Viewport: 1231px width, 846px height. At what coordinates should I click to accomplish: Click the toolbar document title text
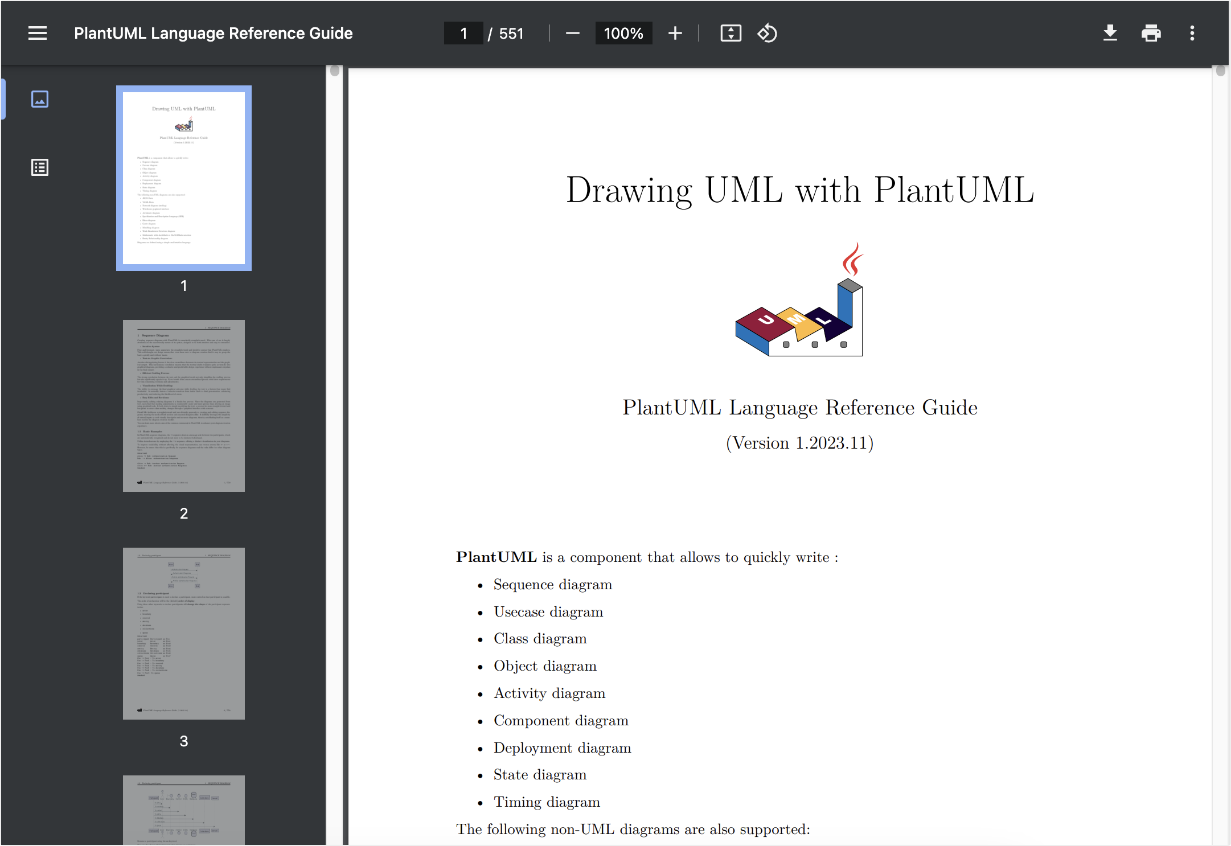pos(214,34)
